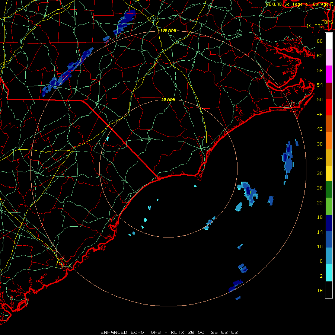Screen dimensions: 335x335
Task: Click the yellow legend color swatch
Action: click(x=329, y=173)
